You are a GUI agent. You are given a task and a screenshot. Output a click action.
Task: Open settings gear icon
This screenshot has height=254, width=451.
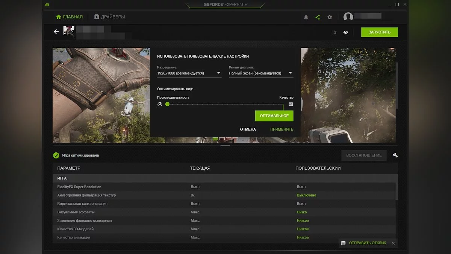coord(330,17)
